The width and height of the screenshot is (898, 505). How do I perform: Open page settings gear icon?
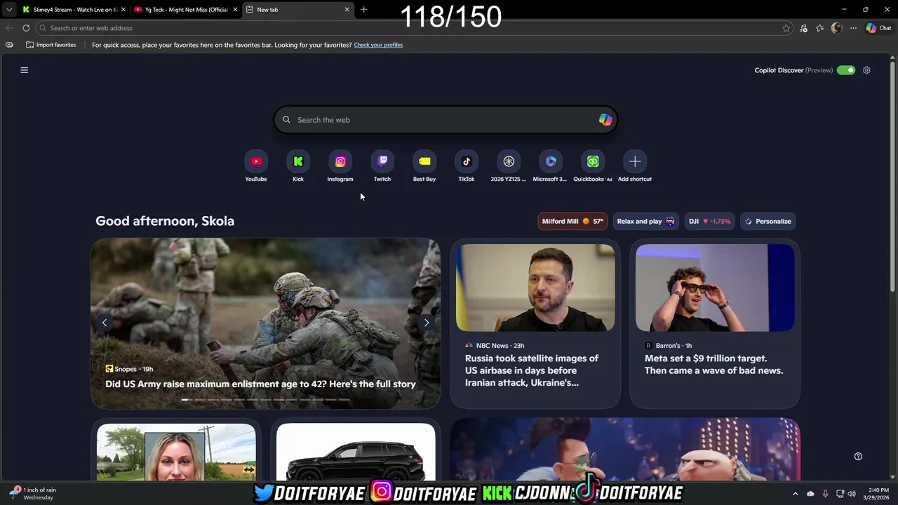coord(866,70)
